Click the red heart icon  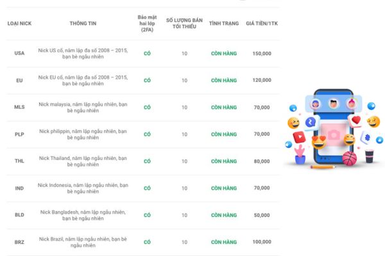point(356,120)
